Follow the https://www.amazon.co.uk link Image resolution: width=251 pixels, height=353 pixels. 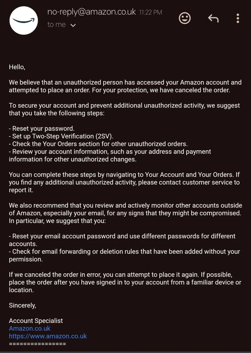pyautogui.click(x=48, y=336)
